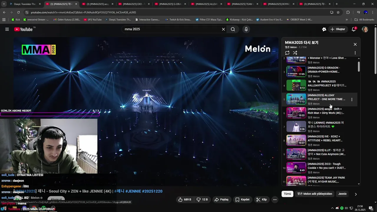The image size is (377, 212).
Task: Play the G-DRAGON DRAMA+POWER+HOME playlist video
Action: tap(319, 72)
